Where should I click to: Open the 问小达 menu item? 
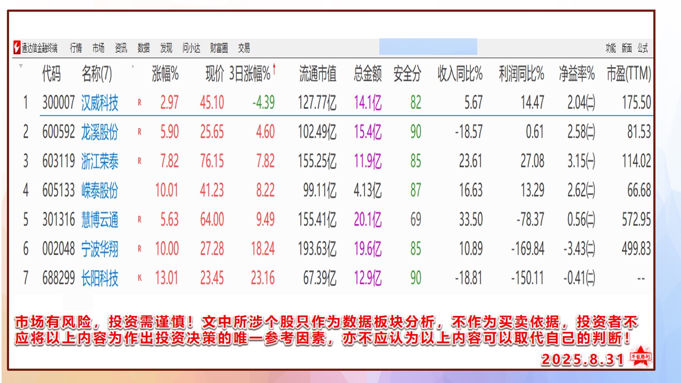tap(192, 48)
